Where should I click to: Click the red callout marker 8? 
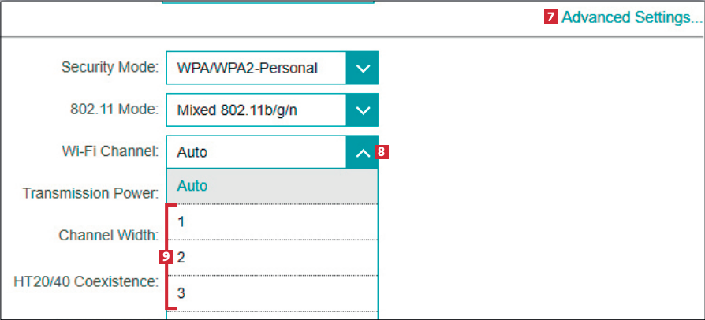(x=382, y=153)
